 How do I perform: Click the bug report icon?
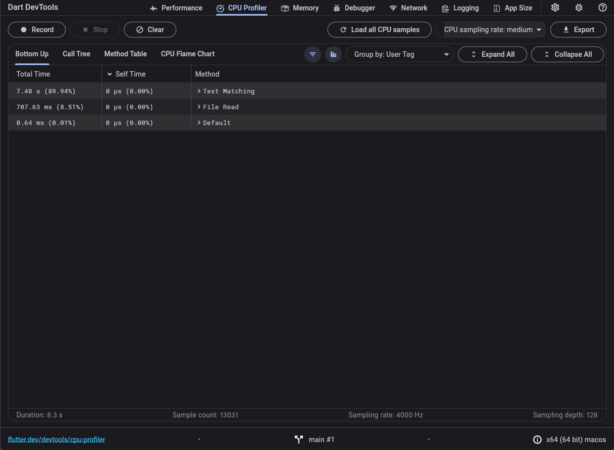click(579, 8)
